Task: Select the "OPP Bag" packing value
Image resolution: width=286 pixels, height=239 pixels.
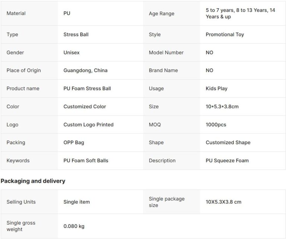Action: click(x=74, y=143)
